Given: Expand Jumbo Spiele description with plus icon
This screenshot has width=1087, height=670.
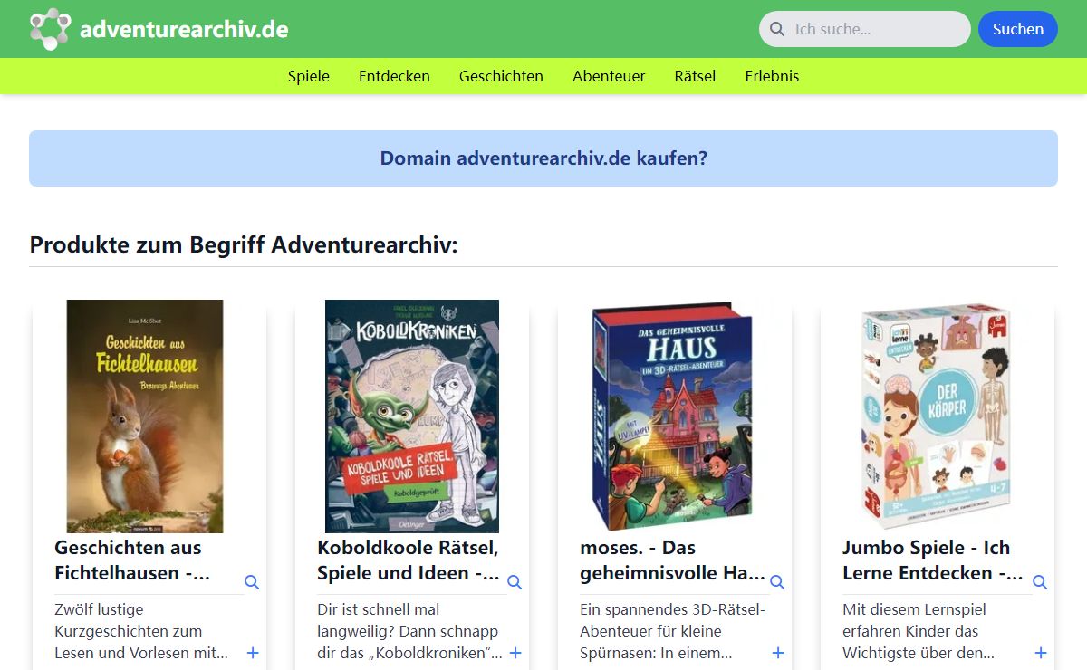Looking at the screenshot, I should coord(1041,653).
